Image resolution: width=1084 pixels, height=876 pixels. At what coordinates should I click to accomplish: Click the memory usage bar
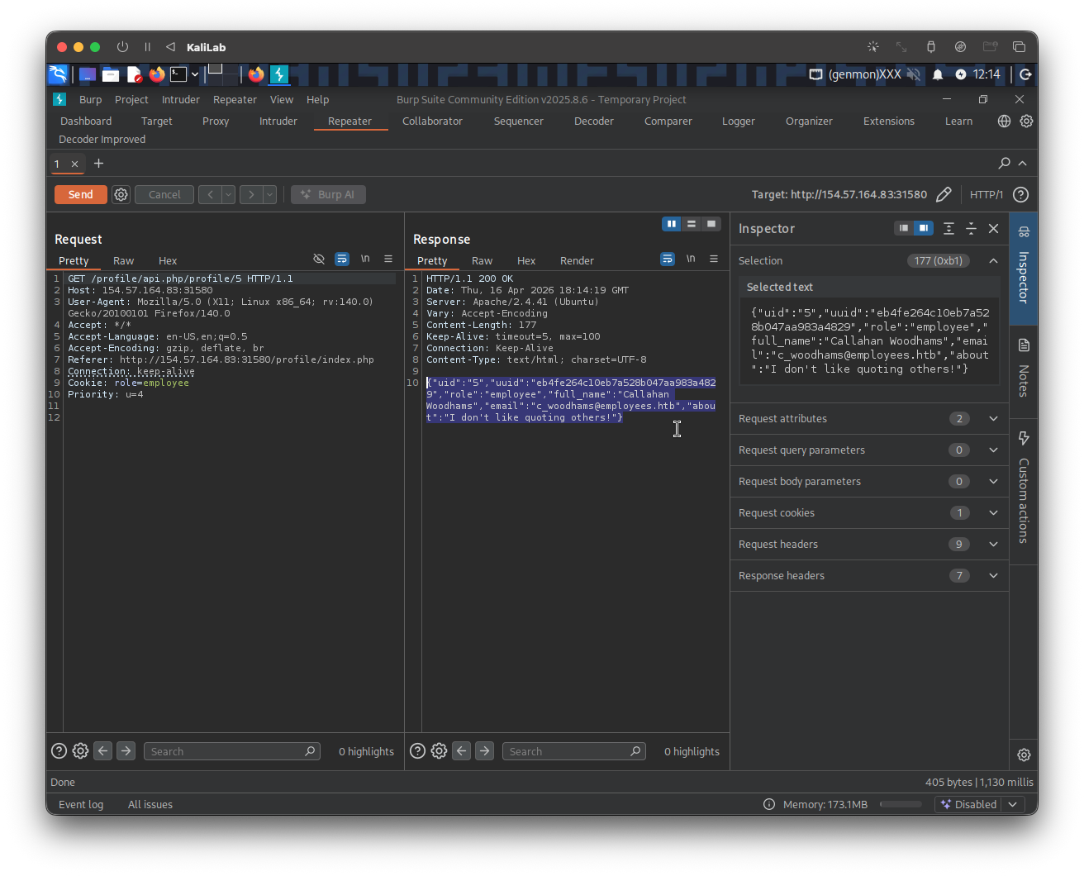click(901, 804)
